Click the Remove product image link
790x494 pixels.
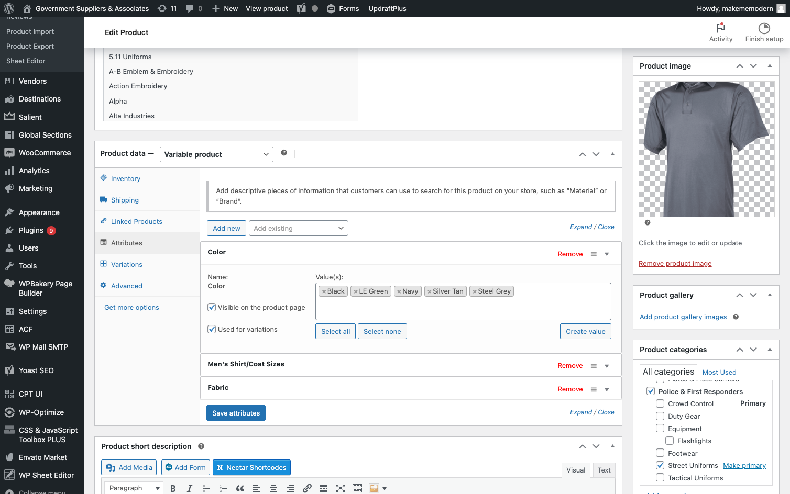(675, 263)
